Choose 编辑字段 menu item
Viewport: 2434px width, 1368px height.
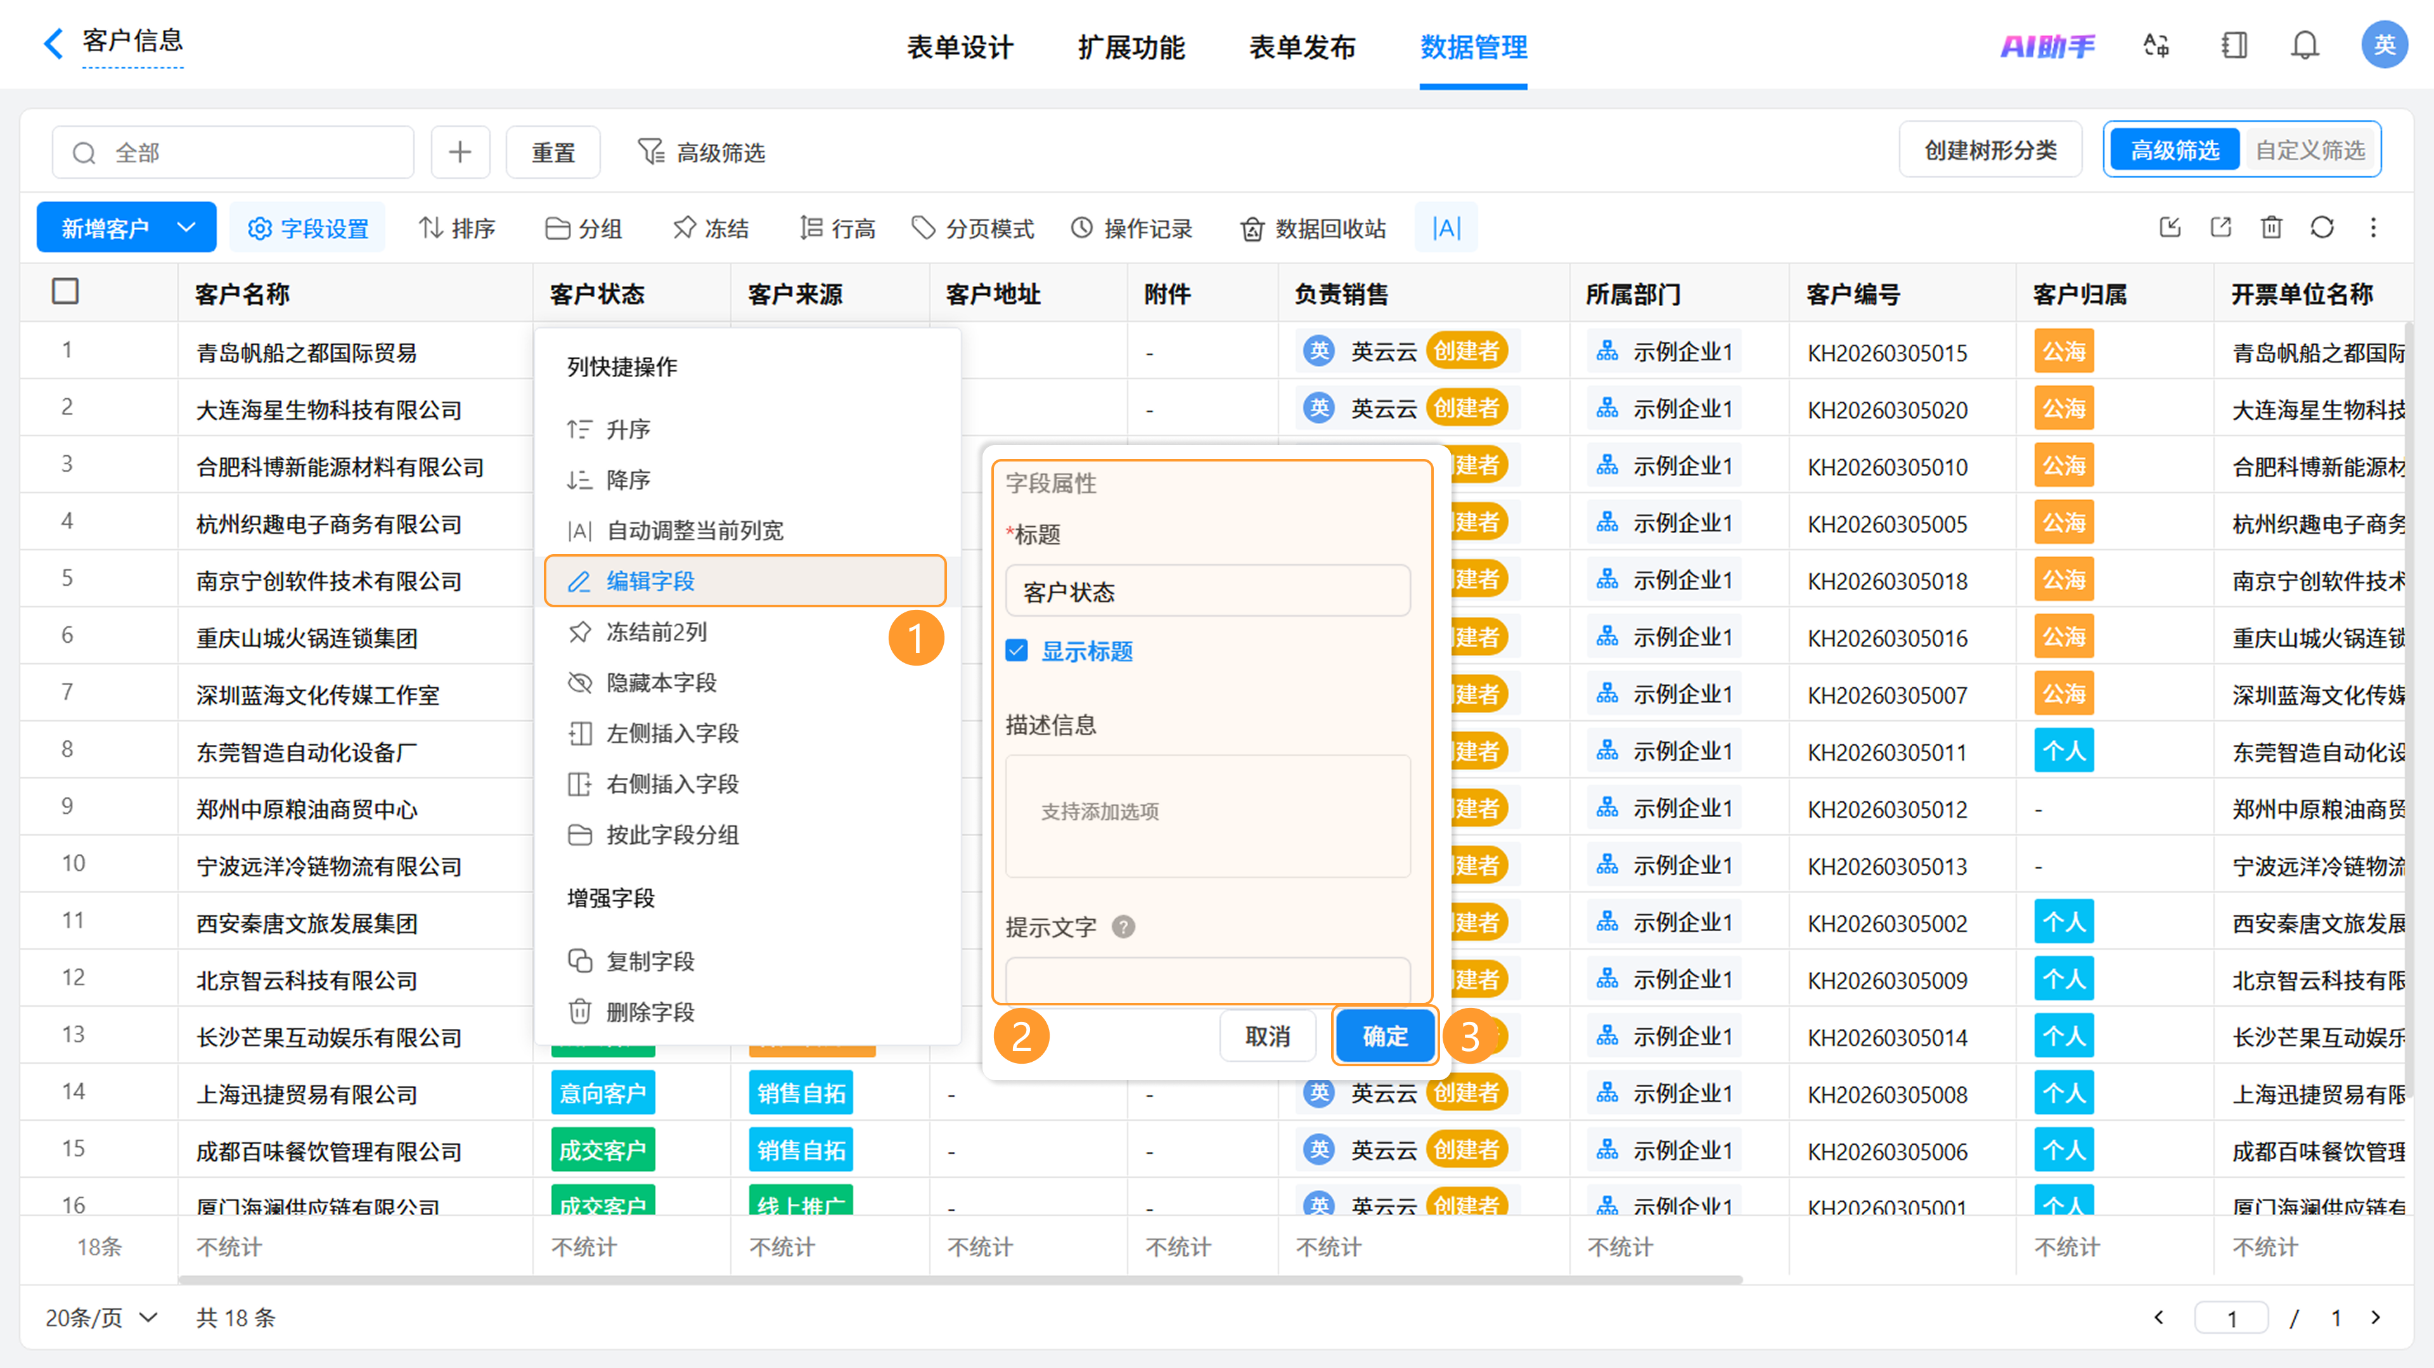point(745,581)
